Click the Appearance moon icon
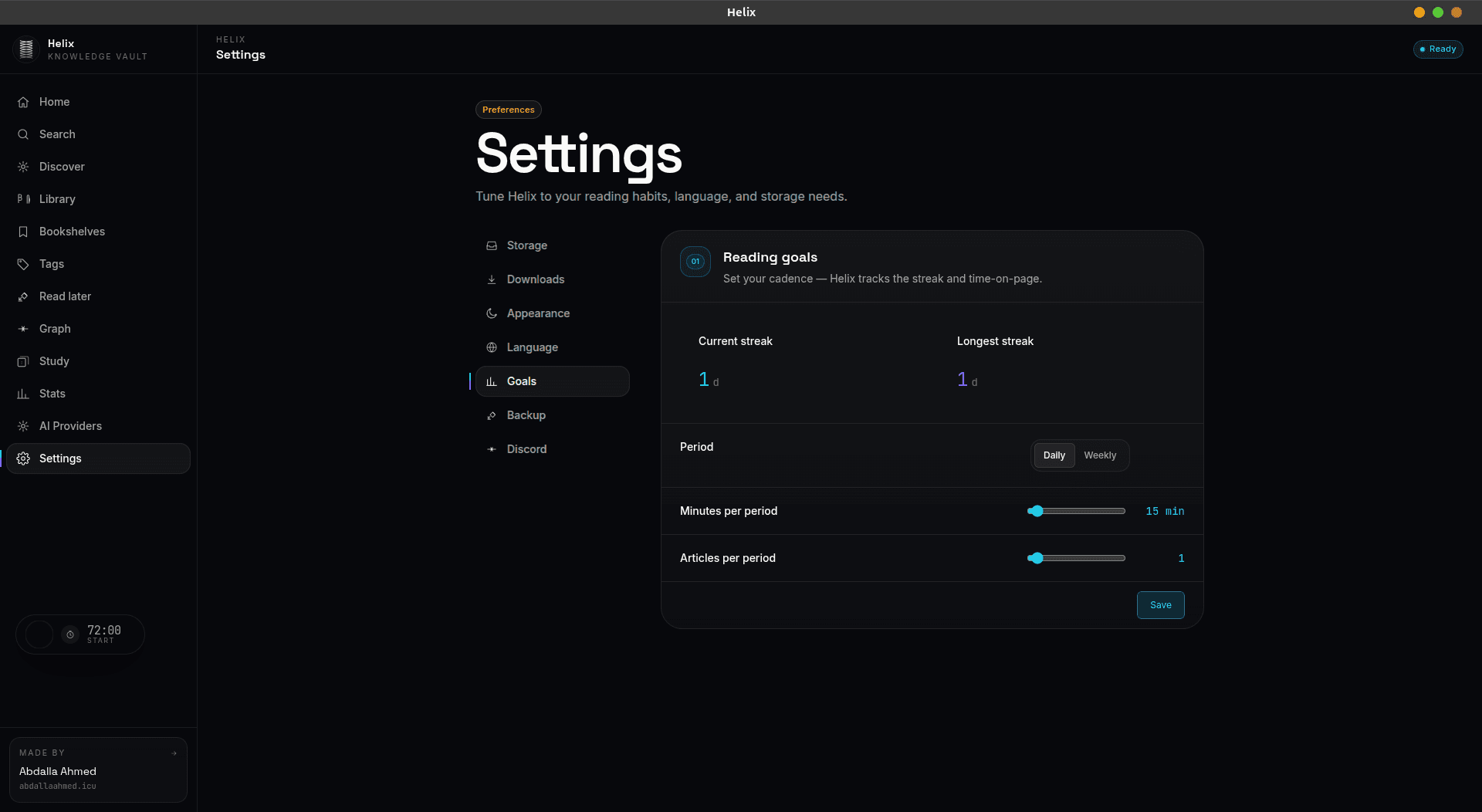1482x812 pixels. [492, 313]
